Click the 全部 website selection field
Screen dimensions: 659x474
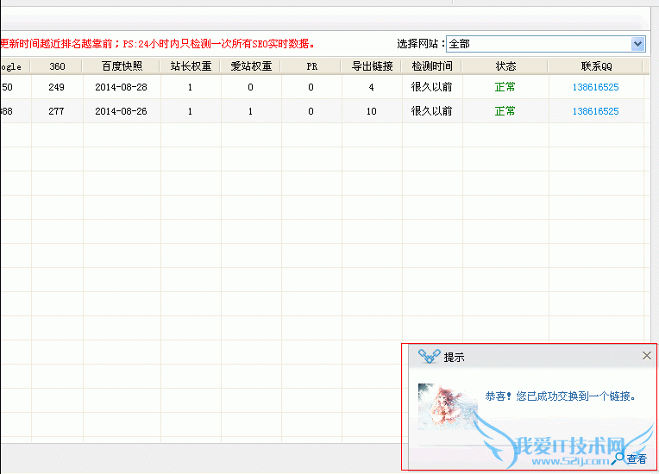[x=545, y=44]
